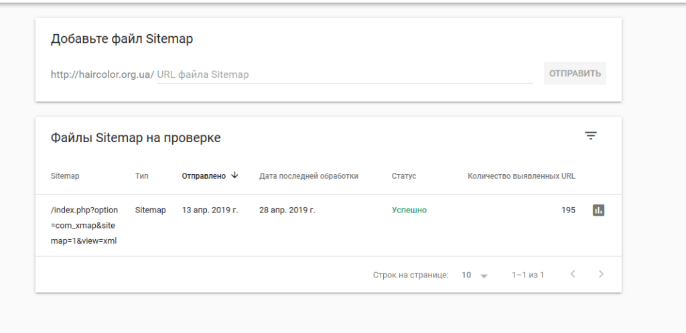Open the bar chart report icon for sitemap row
Screen dimensions: 686x333
(x=598, y=210)
